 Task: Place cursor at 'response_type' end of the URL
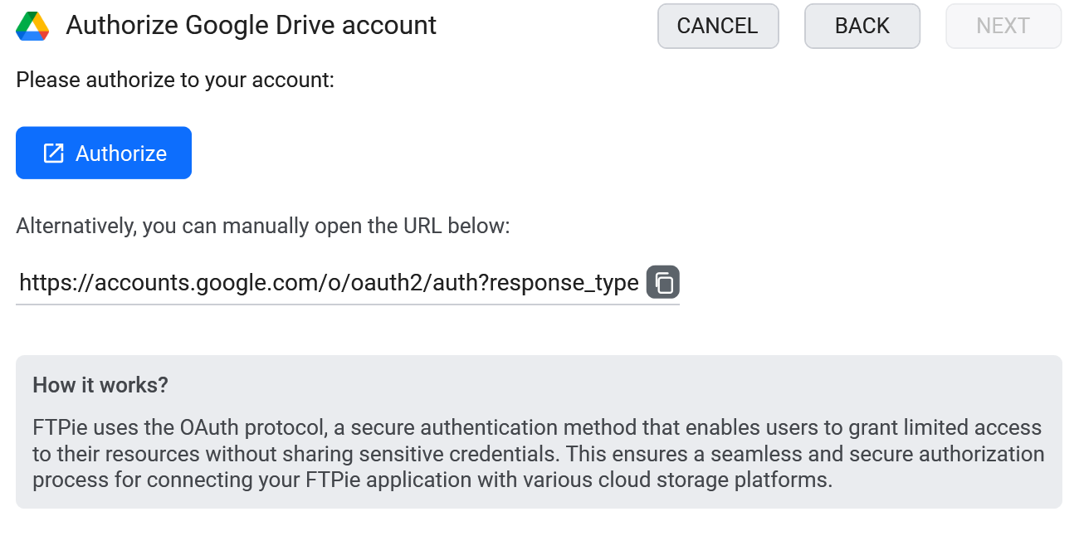click(564, 283)
